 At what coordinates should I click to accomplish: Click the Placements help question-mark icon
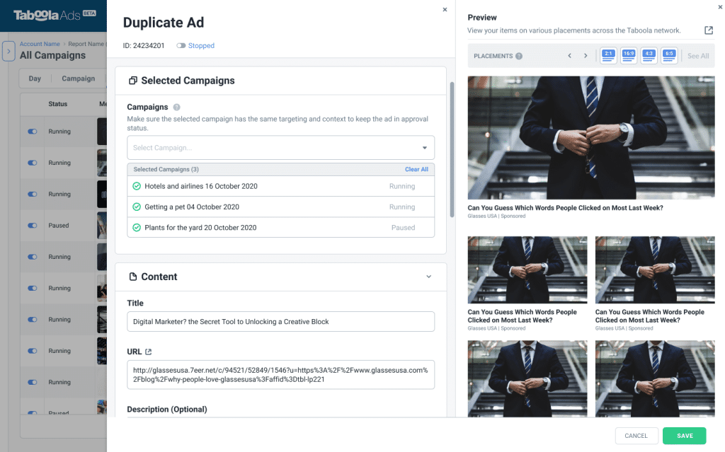519,54
